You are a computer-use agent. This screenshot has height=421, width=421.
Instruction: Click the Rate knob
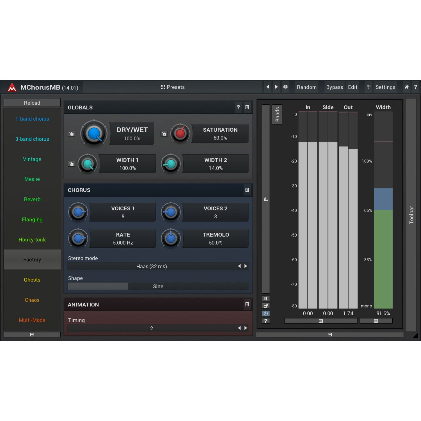tap(78, 238)
